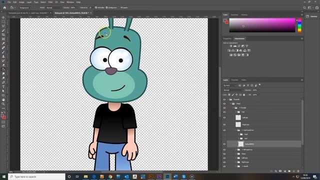The image size is (320, 180).
Task: Open the Window menu
Action: (x=70, y=2)
